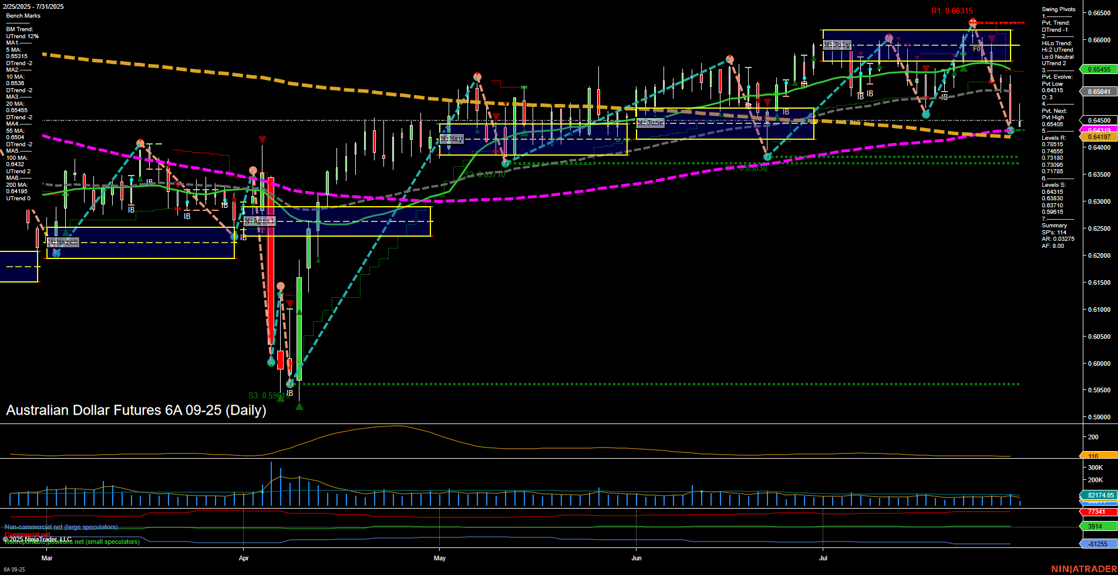Viewport: 1118px width, 575px height.
Task: Click the Jul label on time axis
Action: [x=823, y=558]
